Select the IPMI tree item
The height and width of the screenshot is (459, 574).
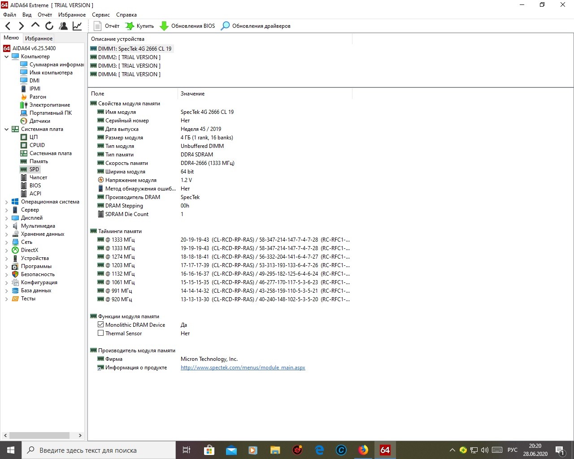point(30,89)
